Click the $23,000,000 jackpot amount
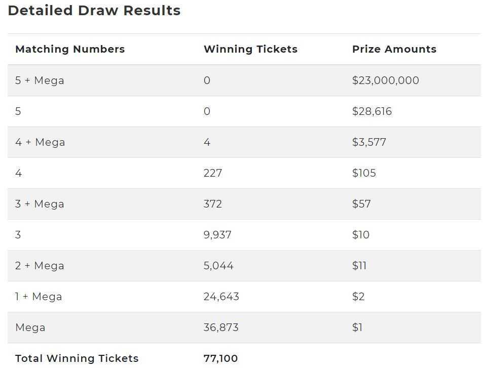The width and height of the screenshot is (488, 370). coord(386,80)
